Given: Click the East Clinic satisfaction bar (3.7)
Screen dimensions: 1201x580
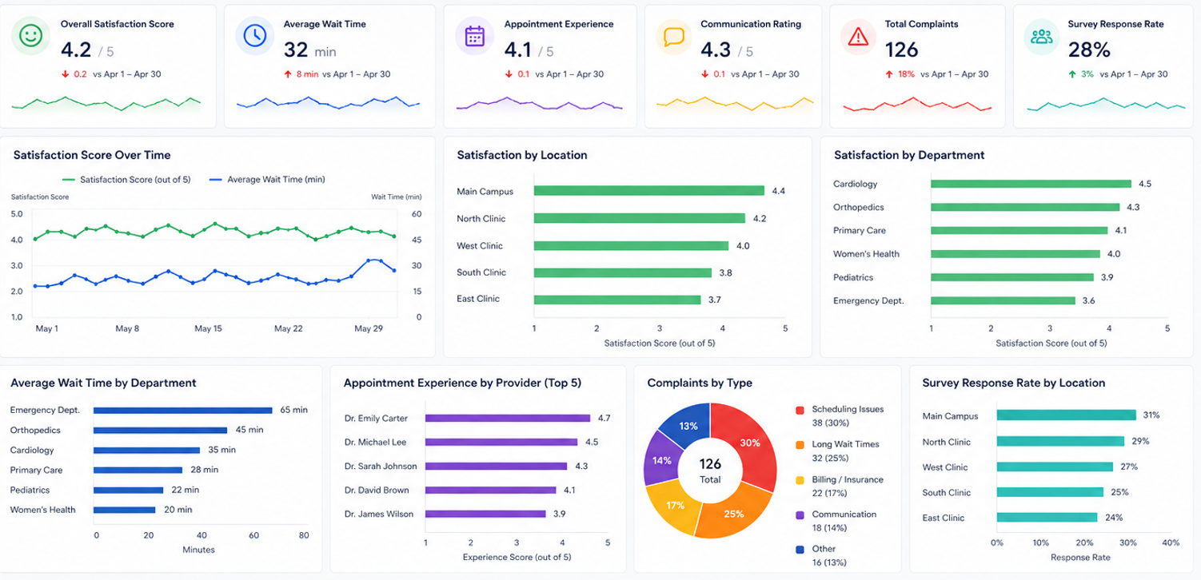Looking at the screenshot, I should pos(617,300).
